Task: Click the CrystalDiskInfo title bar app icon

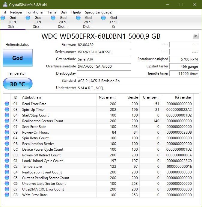Action: click(x=5, y=4)
